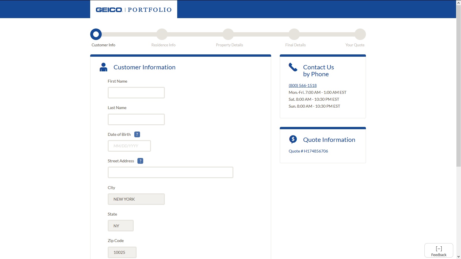This screenshot has width=461, height=259.
Task: Click the Contact Us phone icon
Action: [x=293, y=67]
